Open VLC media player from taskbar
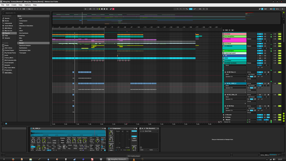 click(134, 159)
